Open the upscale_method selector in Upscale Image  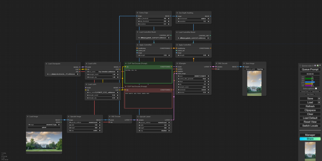tap(85, 122)
